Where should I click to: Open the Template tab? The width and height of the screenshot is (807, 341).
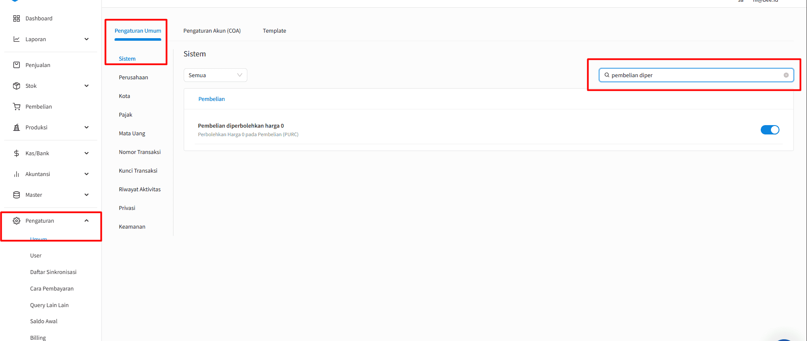pos(274,31)
